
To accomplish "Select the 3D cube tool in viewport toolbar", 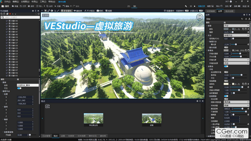I will point(52,11).
